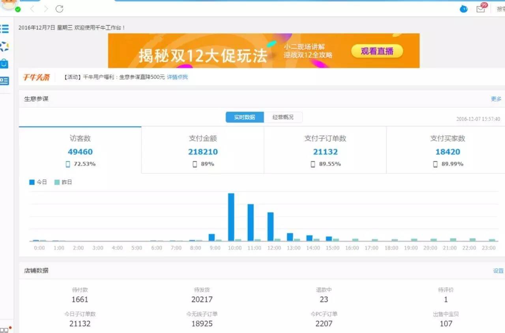Click the back arrow in the navigation bar
The width and height of the screenshot is (505, 333).
(32, 8)
